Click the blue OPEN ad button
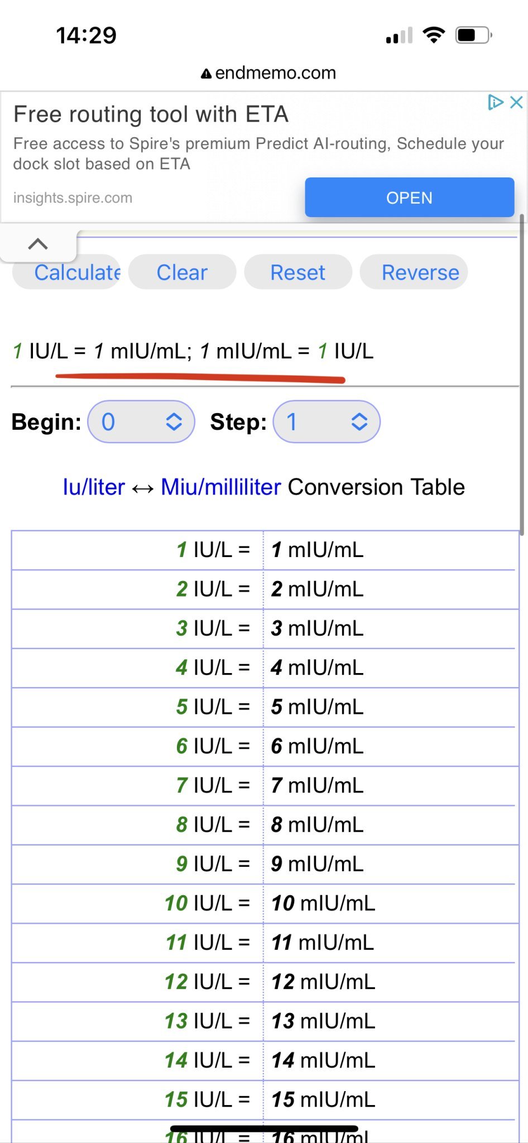 coord(409,198)
